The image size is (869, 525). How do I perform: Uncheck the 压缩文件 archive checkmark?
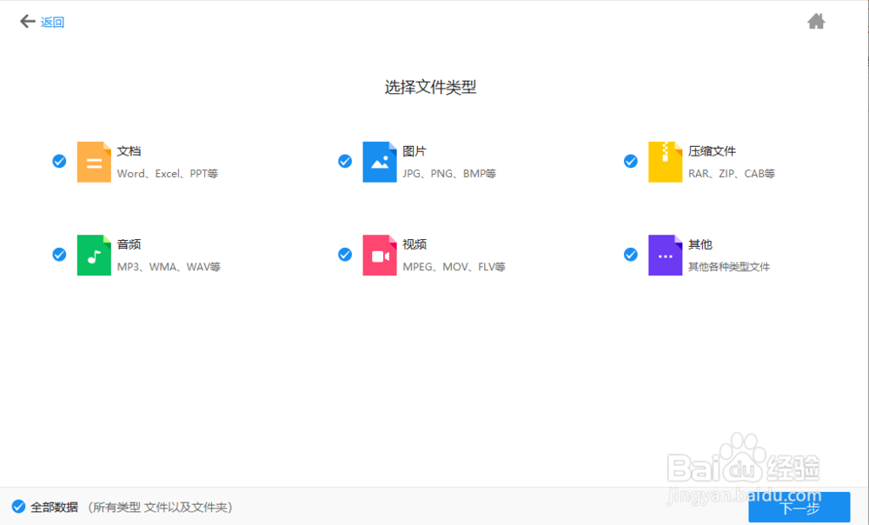tap(631, 161)
